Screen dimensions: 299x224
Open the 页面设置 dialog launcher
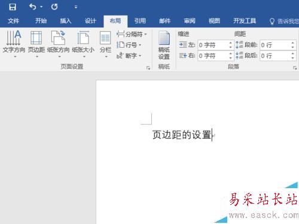(148, 68)
